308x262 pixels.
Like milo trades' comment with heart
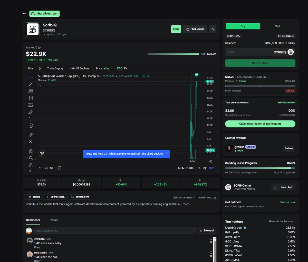pos(211,253)
